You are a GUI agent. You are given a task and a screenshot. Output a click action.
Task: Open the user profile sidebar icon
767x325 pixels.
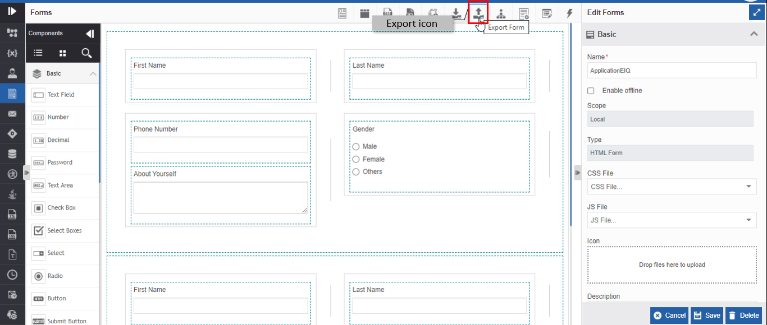click(x=12, y=73)
